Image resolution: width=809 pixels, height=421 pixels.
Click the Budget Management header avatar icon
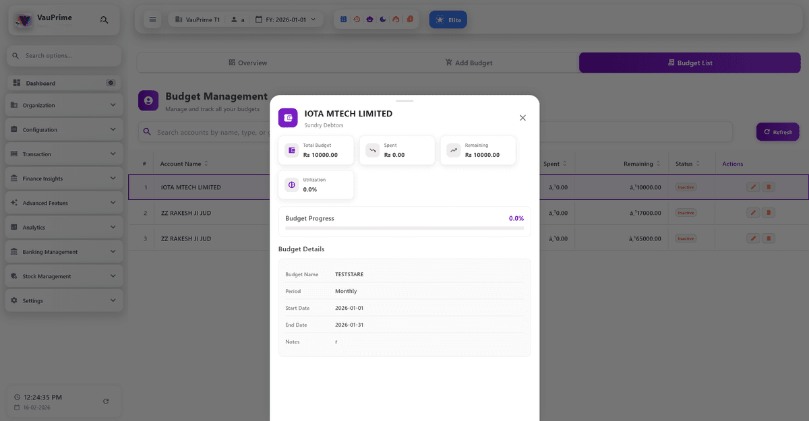(148, 100)
